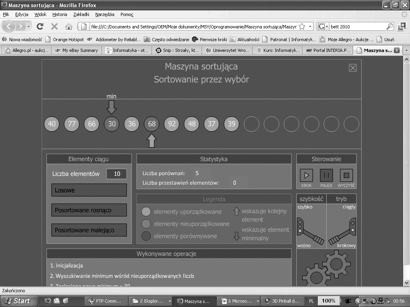The width and height of the screenshot is (410, 307).
Task: Click Posortowane rosnąco button
Action: tap(89, 210)
